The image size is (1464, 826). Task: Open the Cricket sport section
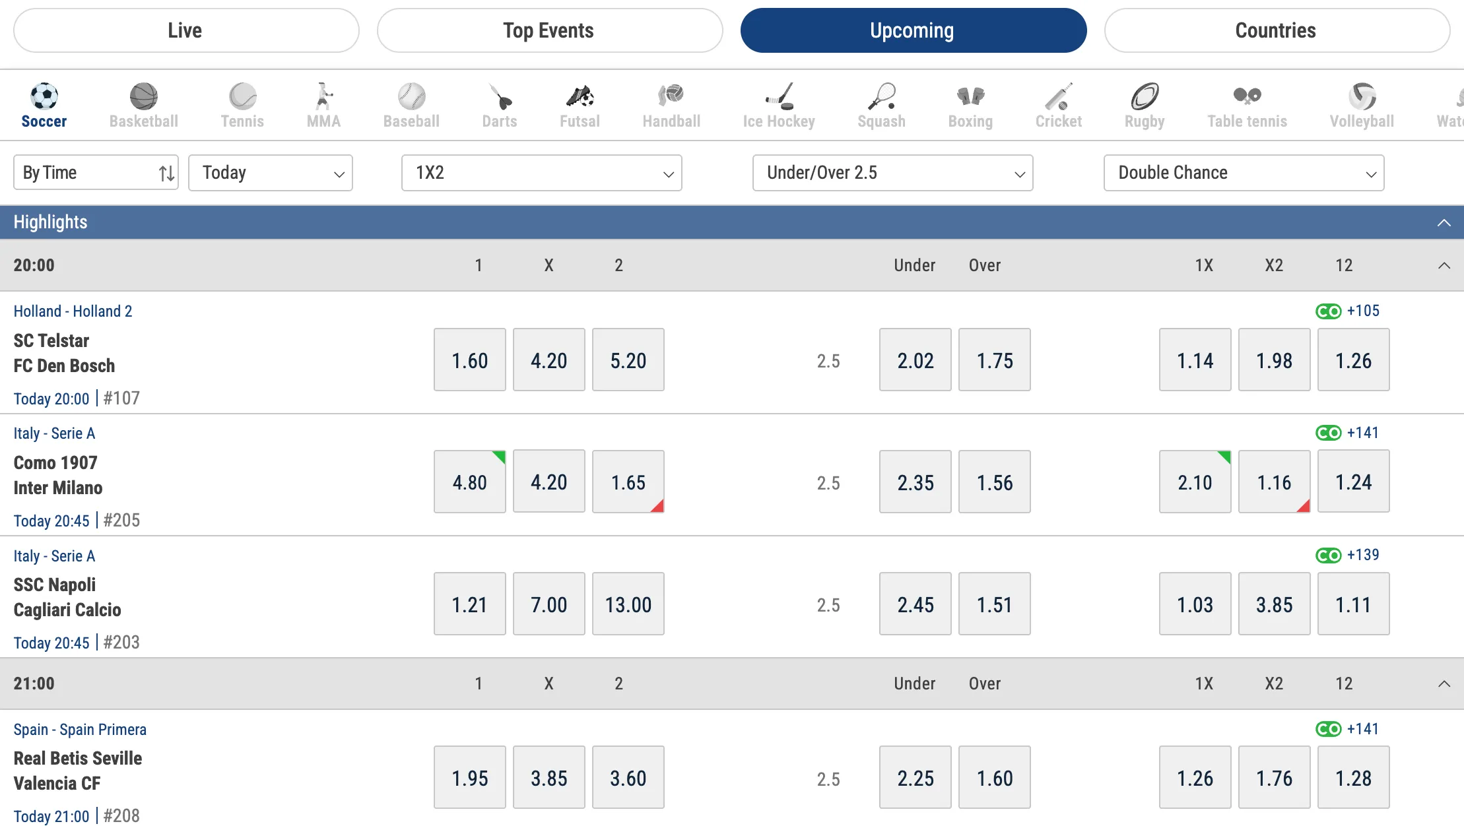coord(1058,104)
